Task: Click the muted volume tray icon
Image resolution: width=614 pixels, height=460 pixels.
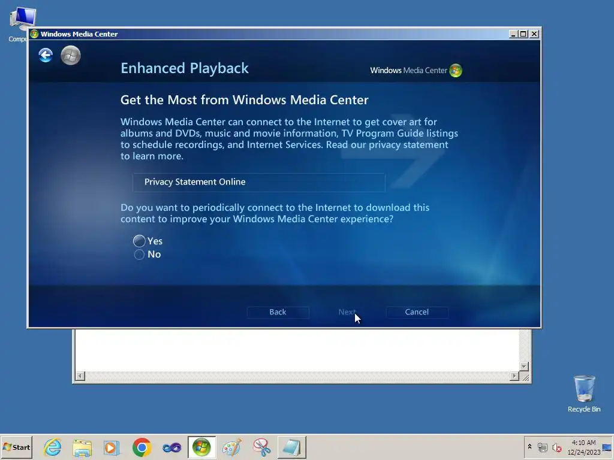Action: click(x=556, y=447)
